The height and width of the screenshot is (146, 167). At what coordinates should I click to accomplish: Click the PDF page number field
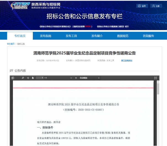point(40,78)
